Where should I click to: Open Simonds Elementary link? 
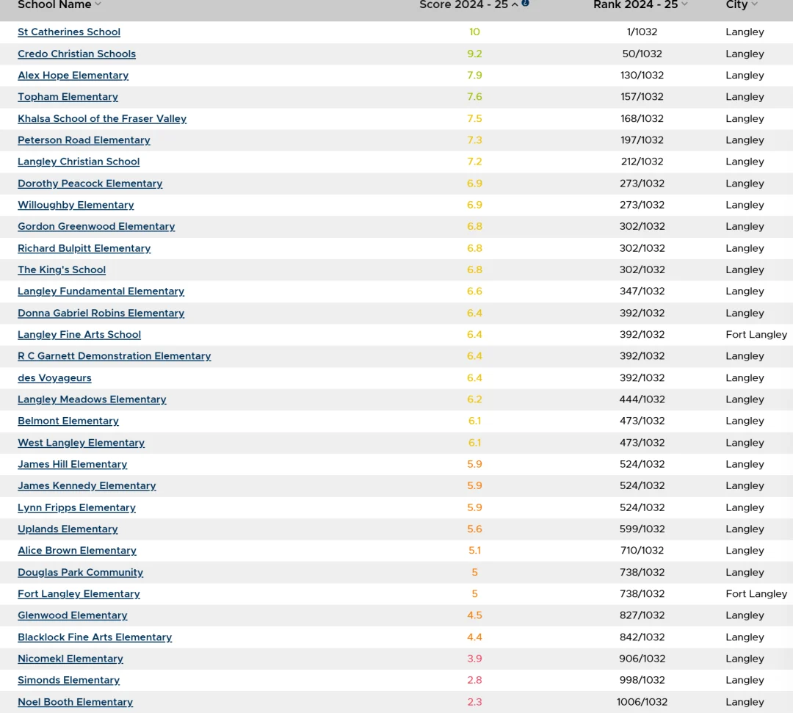coord(69,680)
